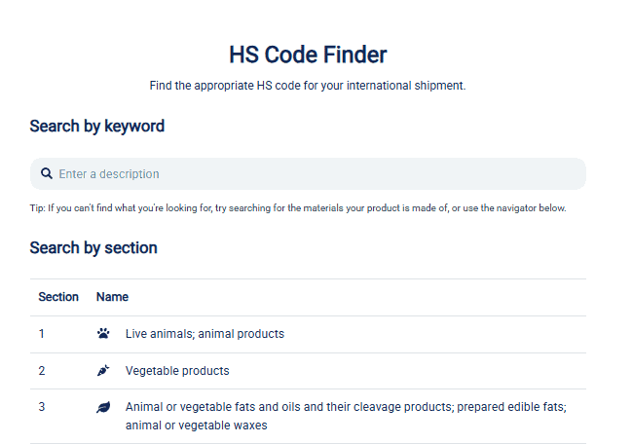Click the magnifying glass search icon
The width and height of the screenshot is (633, 444).
coord(46,174)
